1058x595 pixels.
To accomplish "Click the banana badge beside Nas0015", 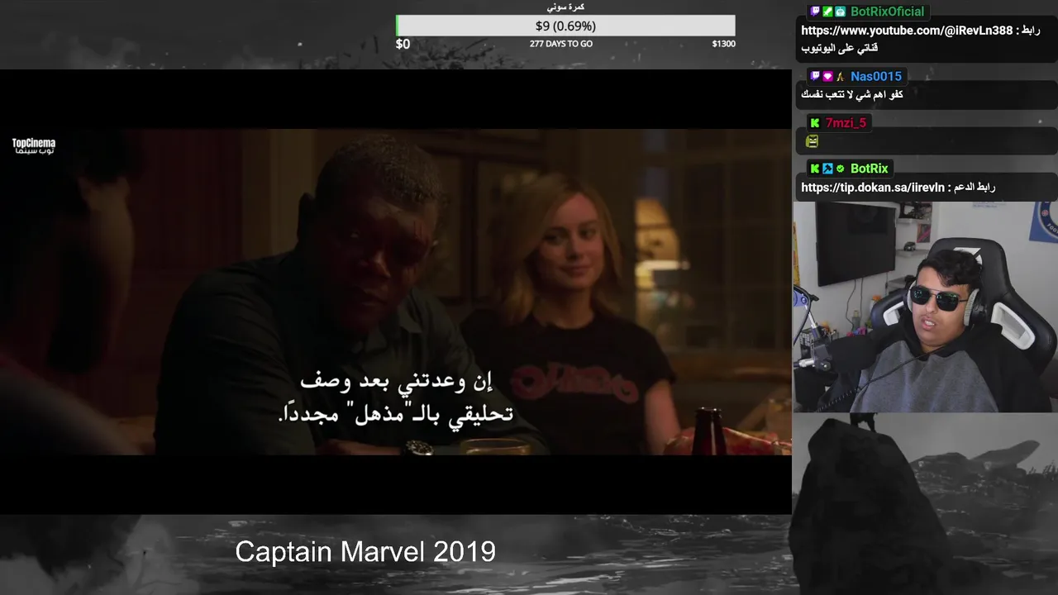I will tap(840, 76).
